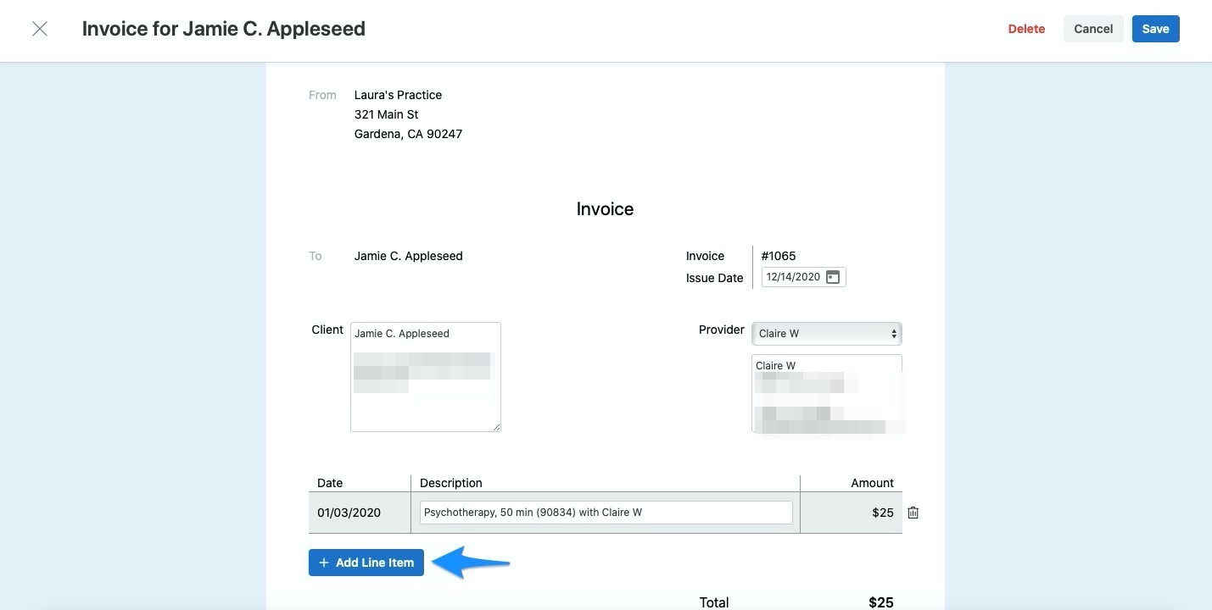Click the Add Line Item button
Screen dimensions: 1212x610
tap(366, 562)
